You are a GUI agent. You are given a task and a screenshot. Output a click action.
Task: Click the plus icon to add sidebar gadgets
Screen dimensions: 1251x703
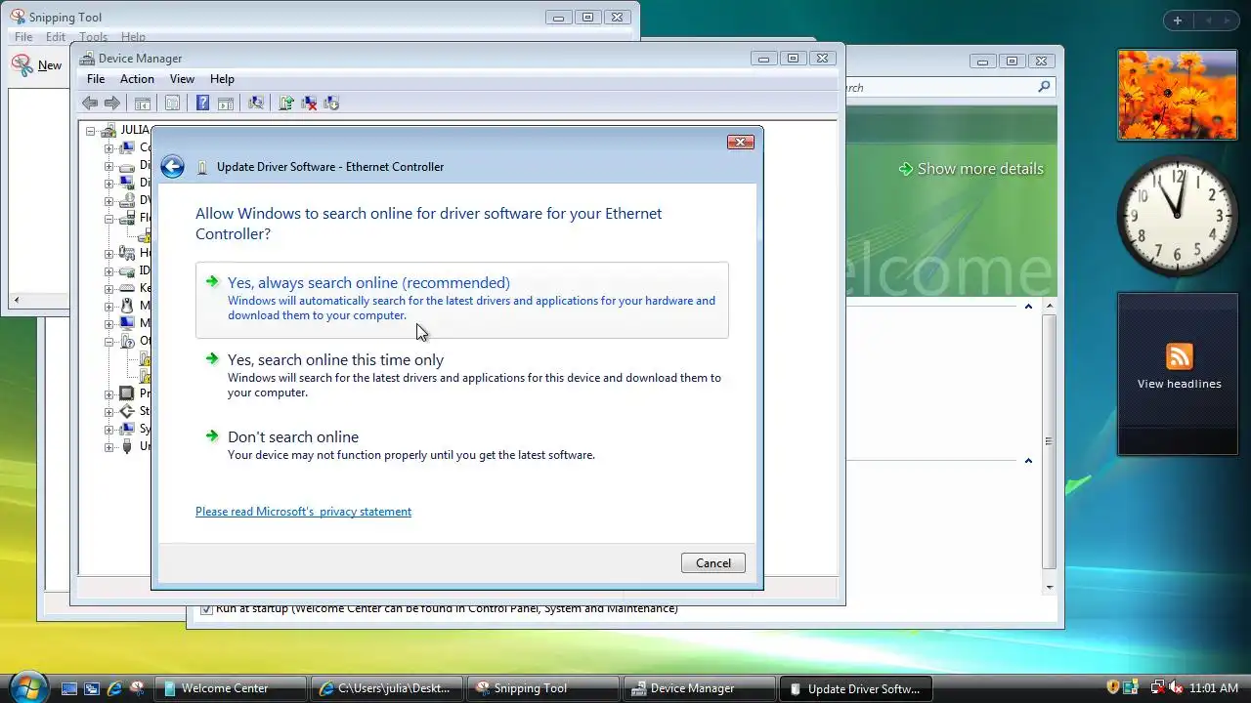(1178, 21)
